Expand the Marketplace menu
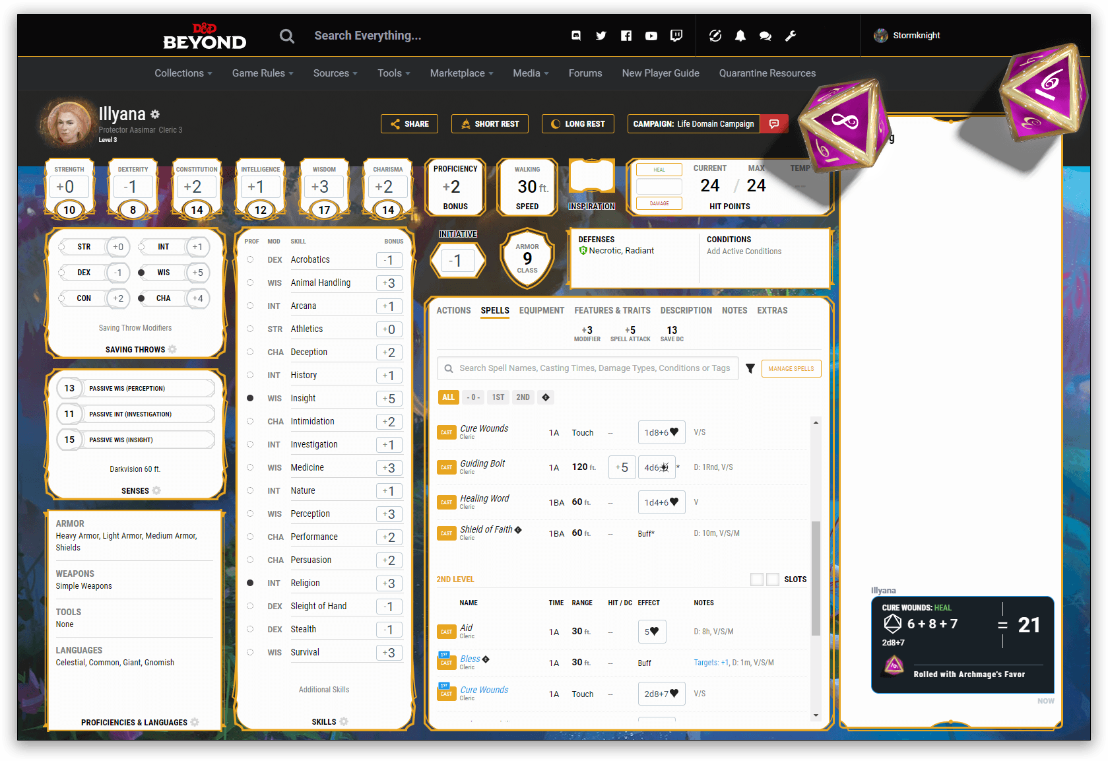The image size is (1108, 761). [462, 73]
